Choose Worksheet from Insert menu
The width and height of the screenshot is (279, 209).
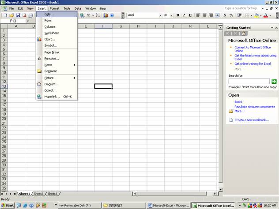click(x=57, y=33)
